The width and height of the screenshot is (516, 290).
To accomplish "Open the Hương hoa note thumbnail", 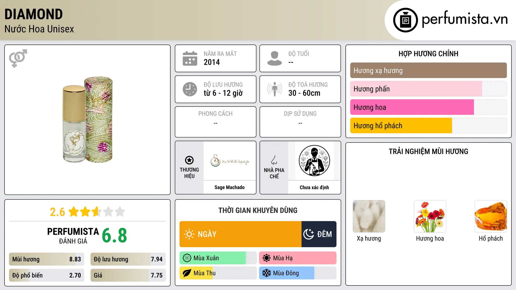I will click(430, 216).
